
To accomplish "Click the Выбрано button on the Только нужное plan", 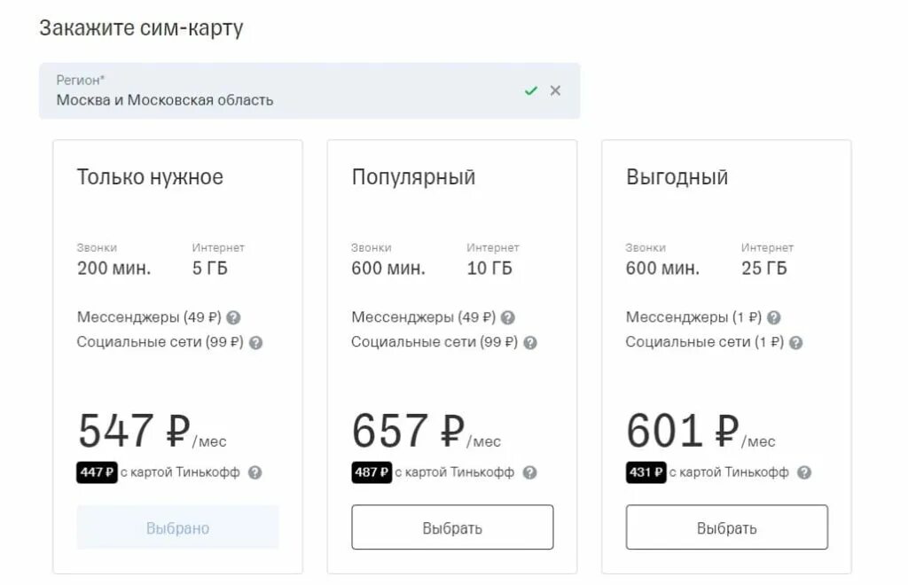I will click(177, 527).
